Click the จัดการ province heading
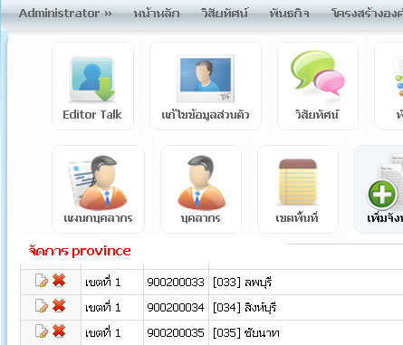 [80, 251]
